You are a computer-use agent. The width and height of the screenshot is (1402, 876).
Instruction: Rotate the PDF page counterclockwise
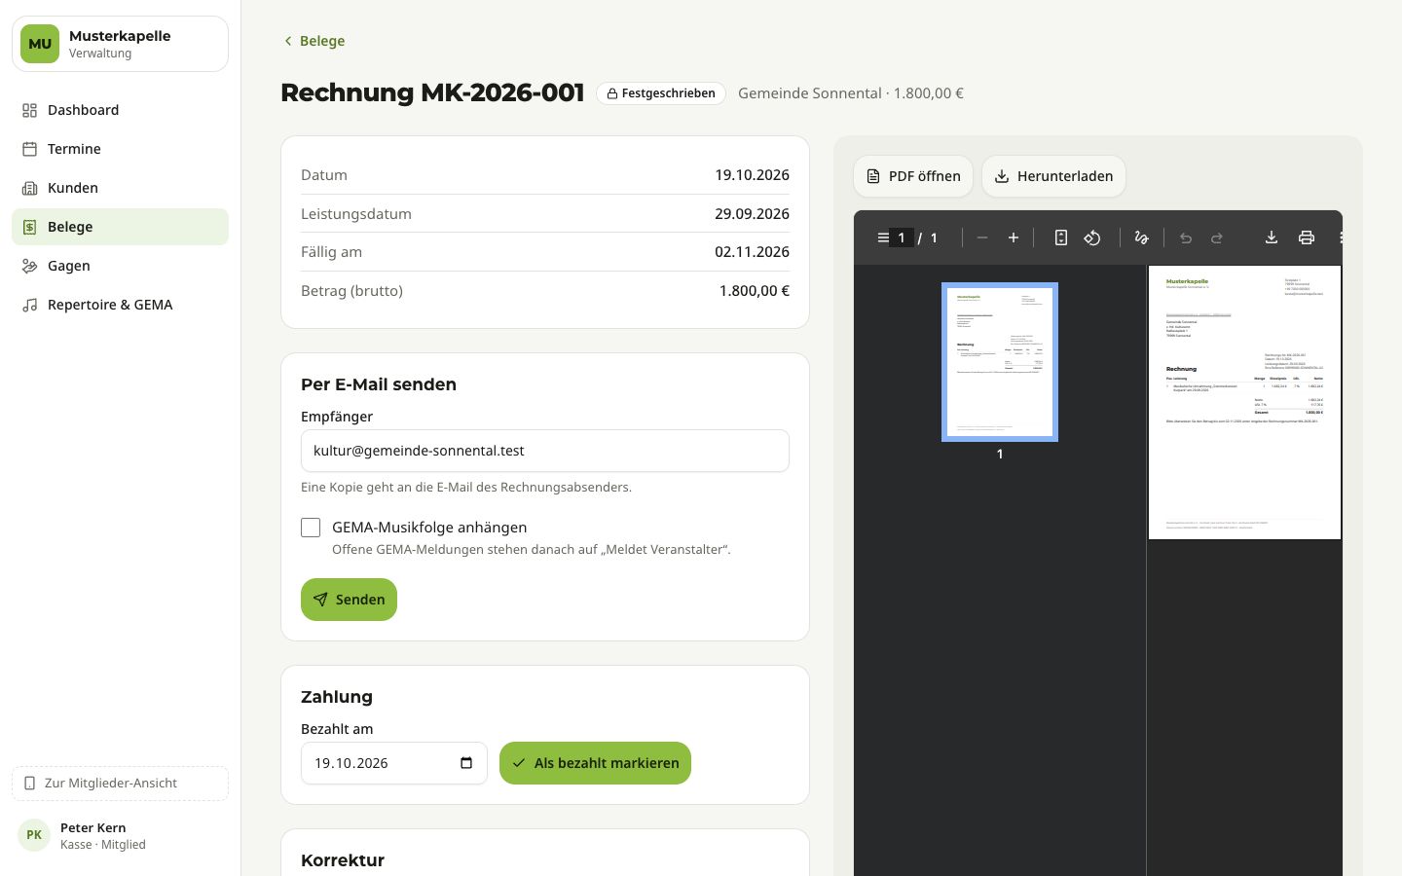tap(1092, 237)
